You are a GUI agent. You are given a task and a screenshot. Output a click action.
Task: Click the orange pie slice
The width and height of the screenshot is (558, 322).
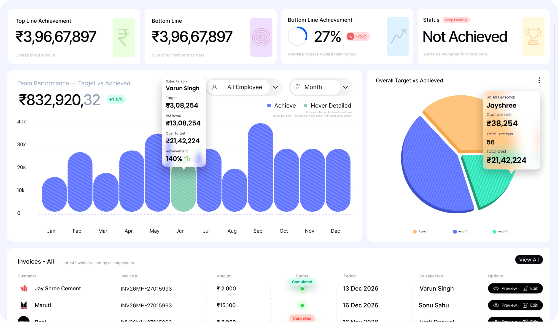click(x=457, y=124)
